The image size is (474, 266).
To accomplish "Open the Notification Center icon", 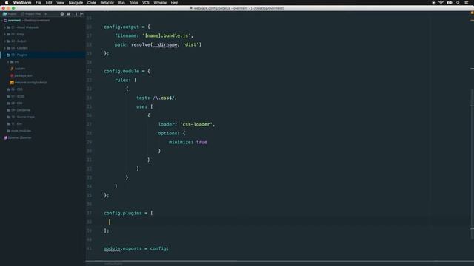I will click(x=466, y=3).
